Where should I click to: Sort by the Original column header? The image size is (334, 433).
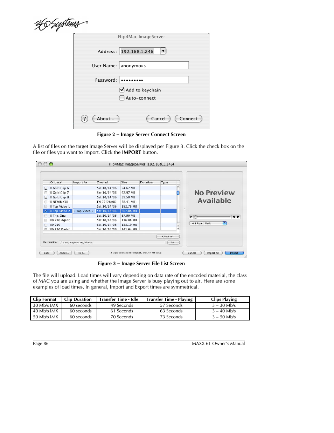[61, 182]
